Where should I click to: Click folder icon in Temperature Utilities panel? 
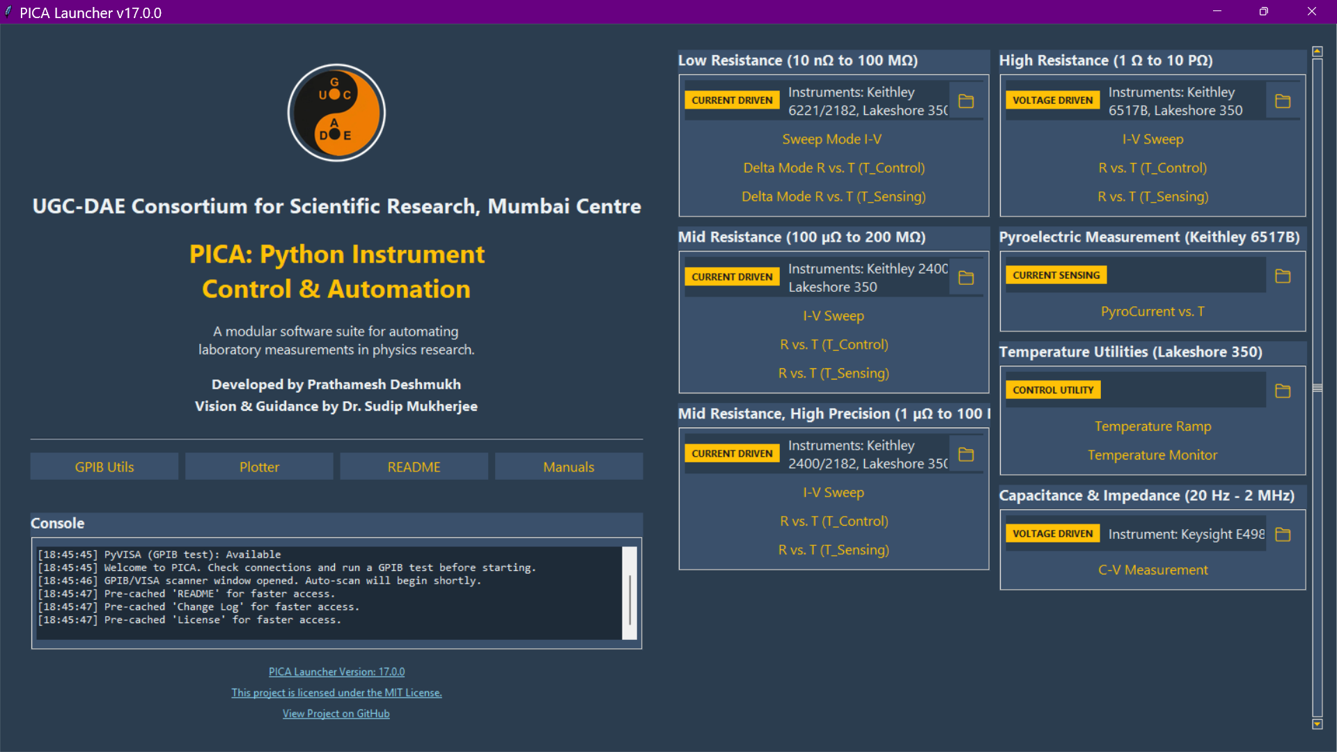pos(1283,391)
